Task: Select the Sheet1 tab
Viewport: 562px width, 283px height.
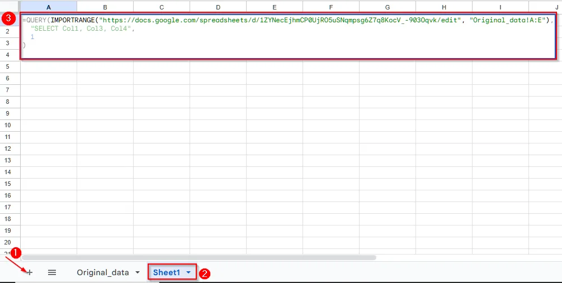Action: tap(167, 272)
